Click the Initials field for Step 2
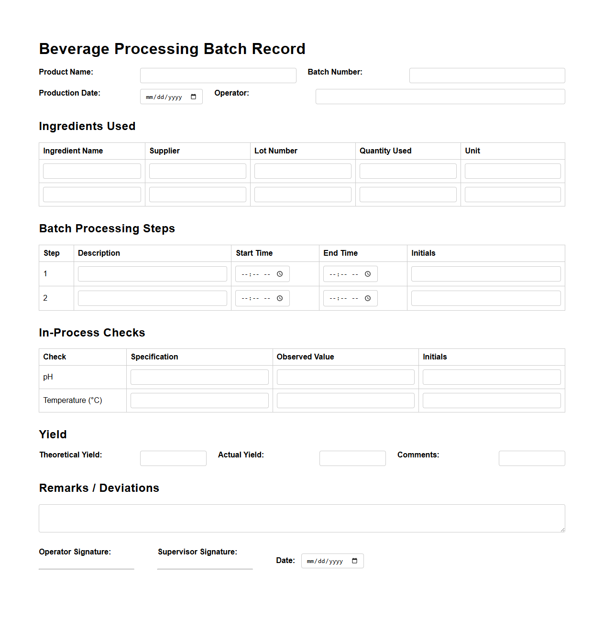 point(485,298)
